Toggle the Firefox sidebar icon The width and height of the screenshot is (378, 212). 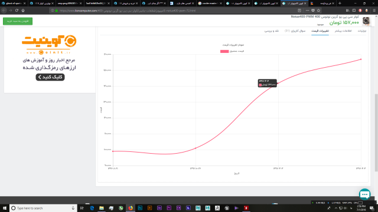click(x=354, y=11)
